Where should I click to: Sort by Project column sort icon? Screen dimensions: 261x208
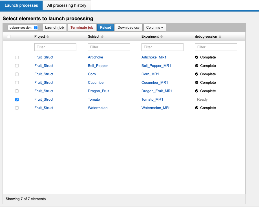(x=48, y=37)
